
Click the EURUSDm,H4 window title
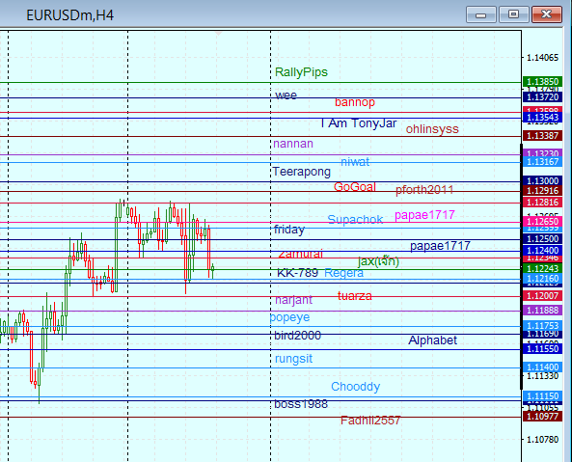pos(70,15)
